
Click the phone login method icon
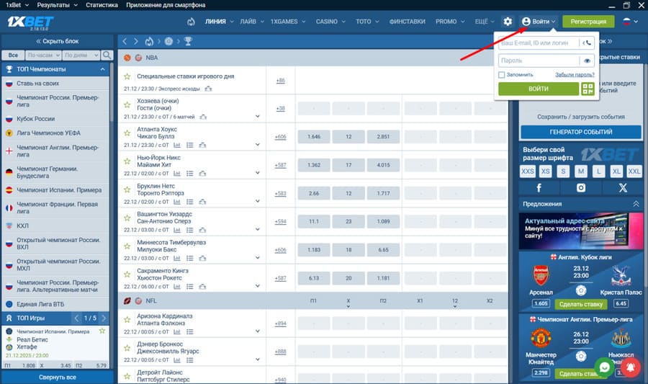587,43
